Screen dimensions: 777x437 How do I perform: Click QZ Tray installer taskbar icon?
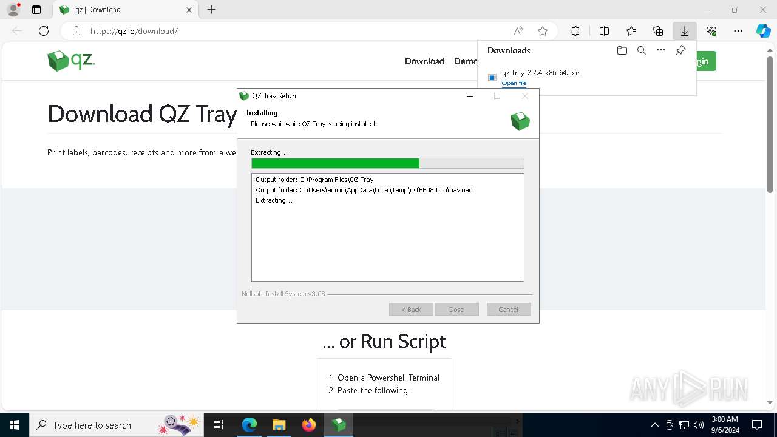(x=339, y=425)
